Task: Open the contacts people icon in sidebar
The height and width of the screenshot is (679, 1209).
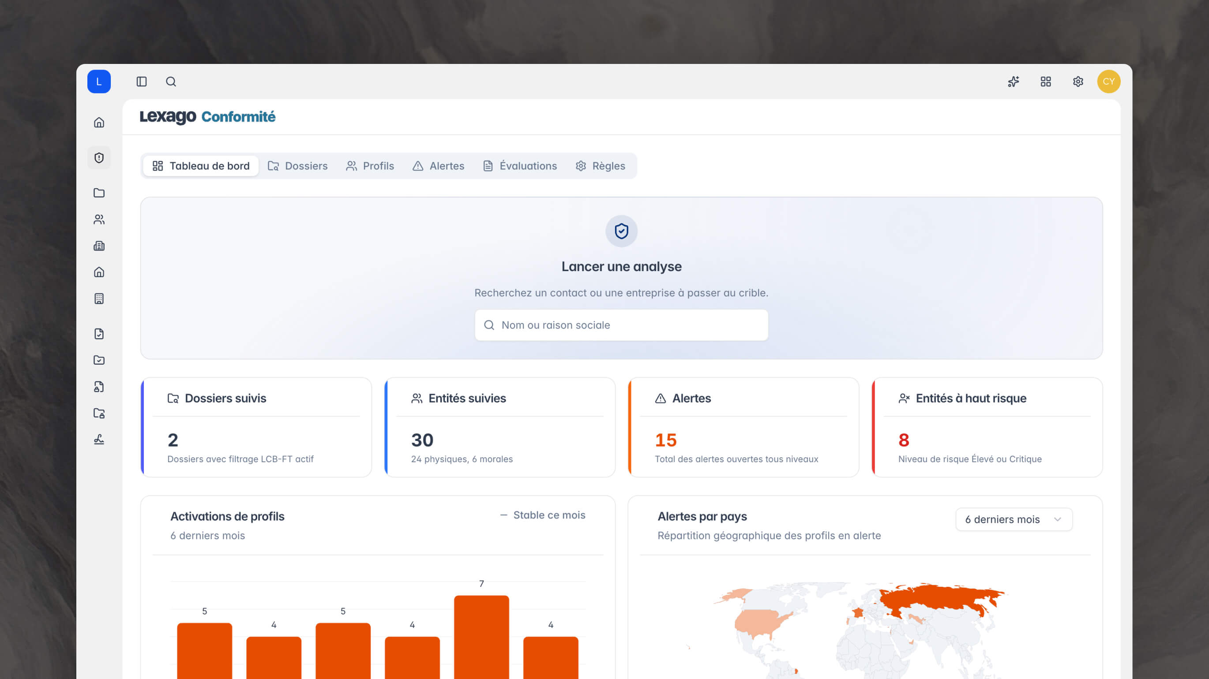Action: tap(99, 220)
